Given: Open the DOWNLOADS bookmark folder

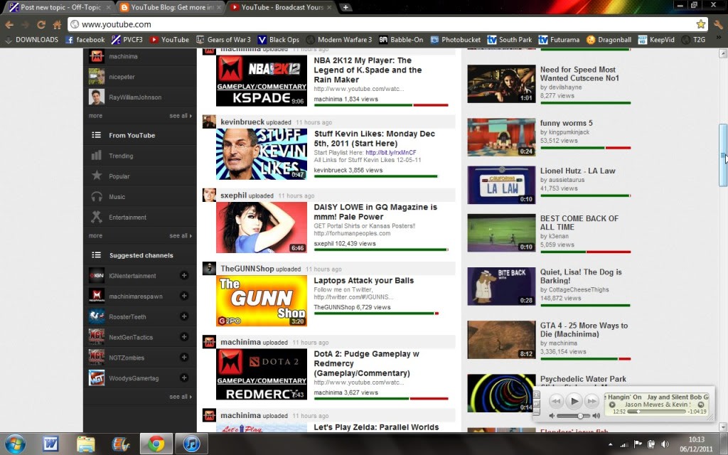Looking at the screenshot, I should pos(31,40).
